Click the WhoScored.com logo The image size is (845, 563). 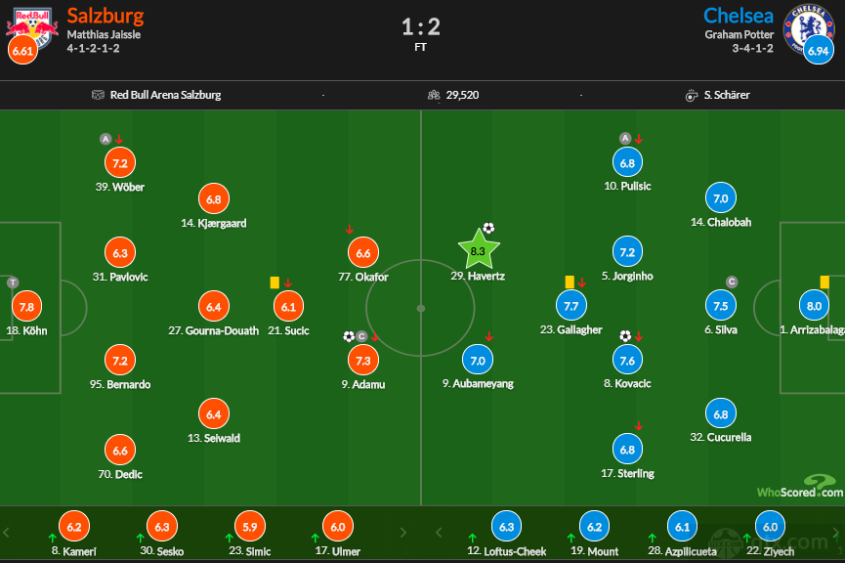800,487
